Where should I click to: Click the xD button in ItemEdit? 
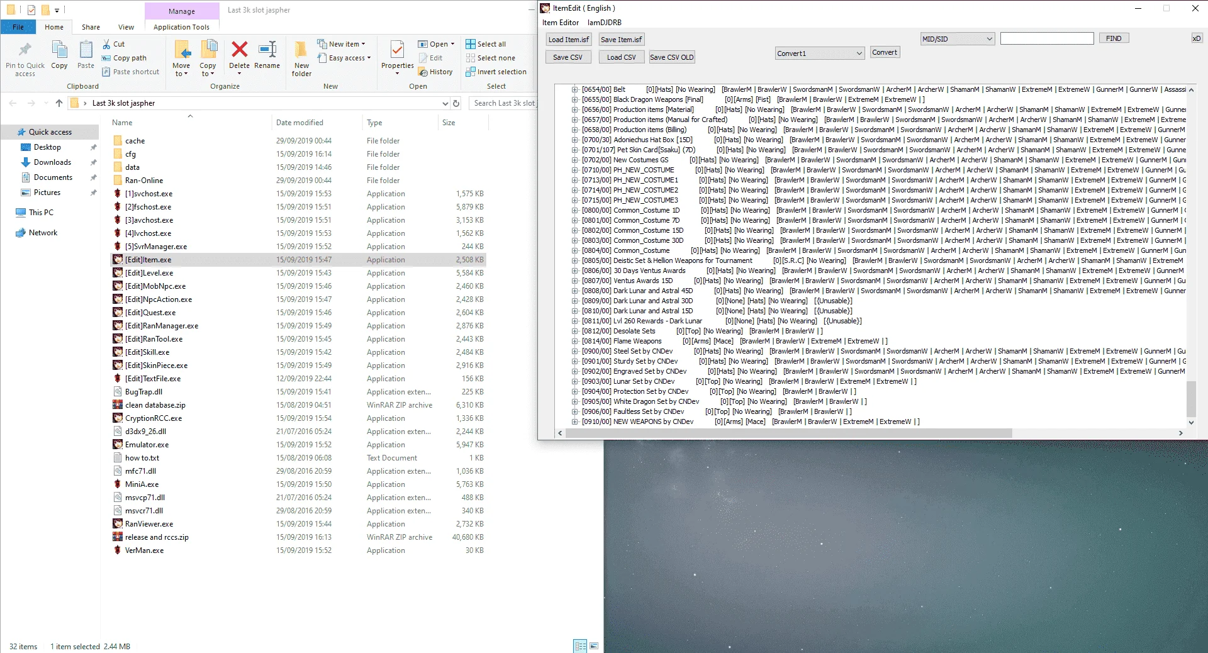click(1196, 38)
